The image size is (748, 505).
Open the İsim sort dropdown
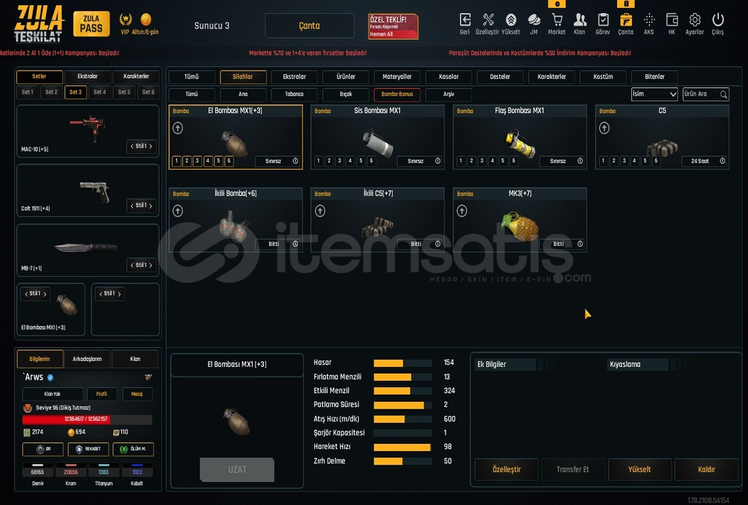tap(654, 94)
